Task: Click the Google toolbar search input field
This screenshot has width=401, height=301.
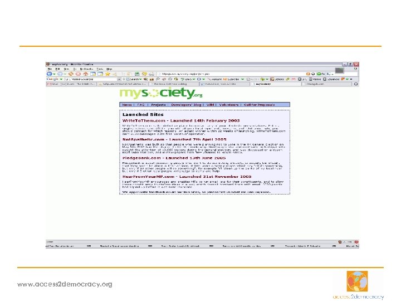Action: point(91,79)
